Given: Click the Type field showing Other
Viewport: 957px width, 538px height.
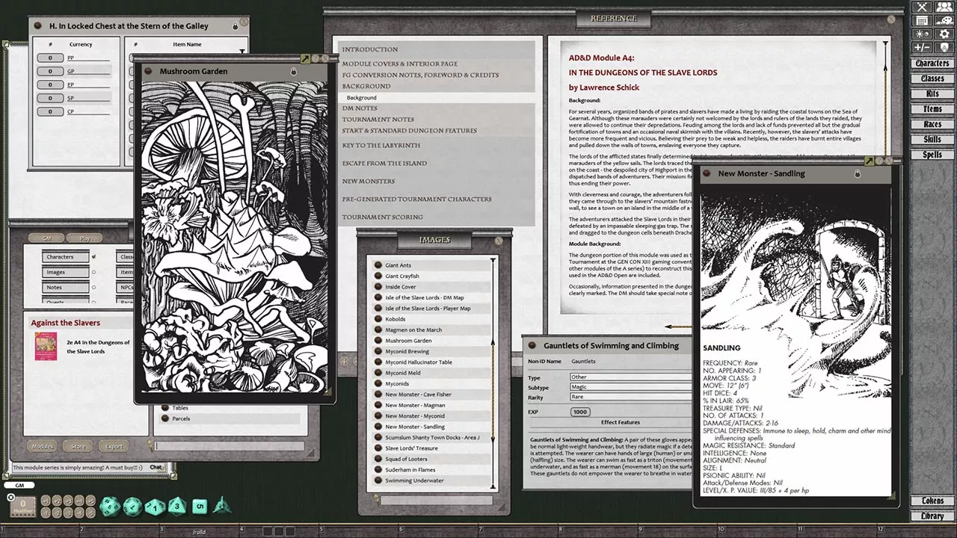Looking at the screenshot, I should 630,377.
